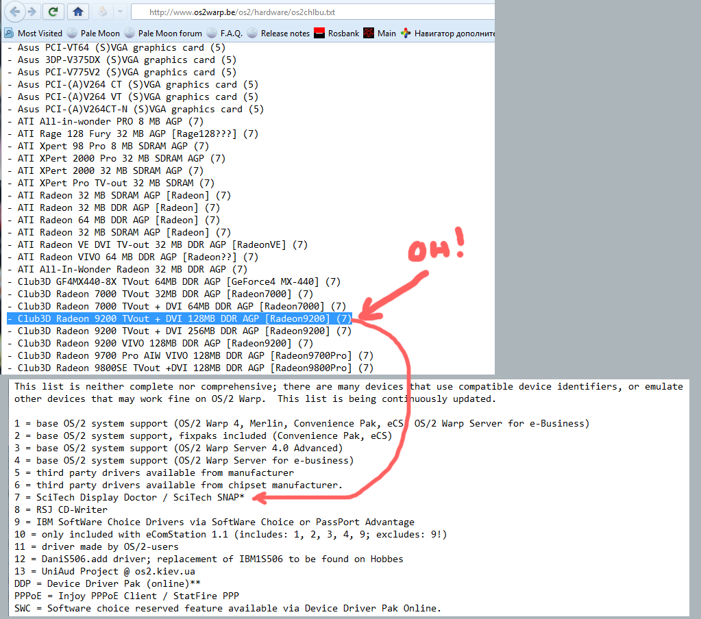
Task: Click line 'Asus PCI-(A)V264CT-N (S)VGA graphics card'
Action: (x=136, y=110)
